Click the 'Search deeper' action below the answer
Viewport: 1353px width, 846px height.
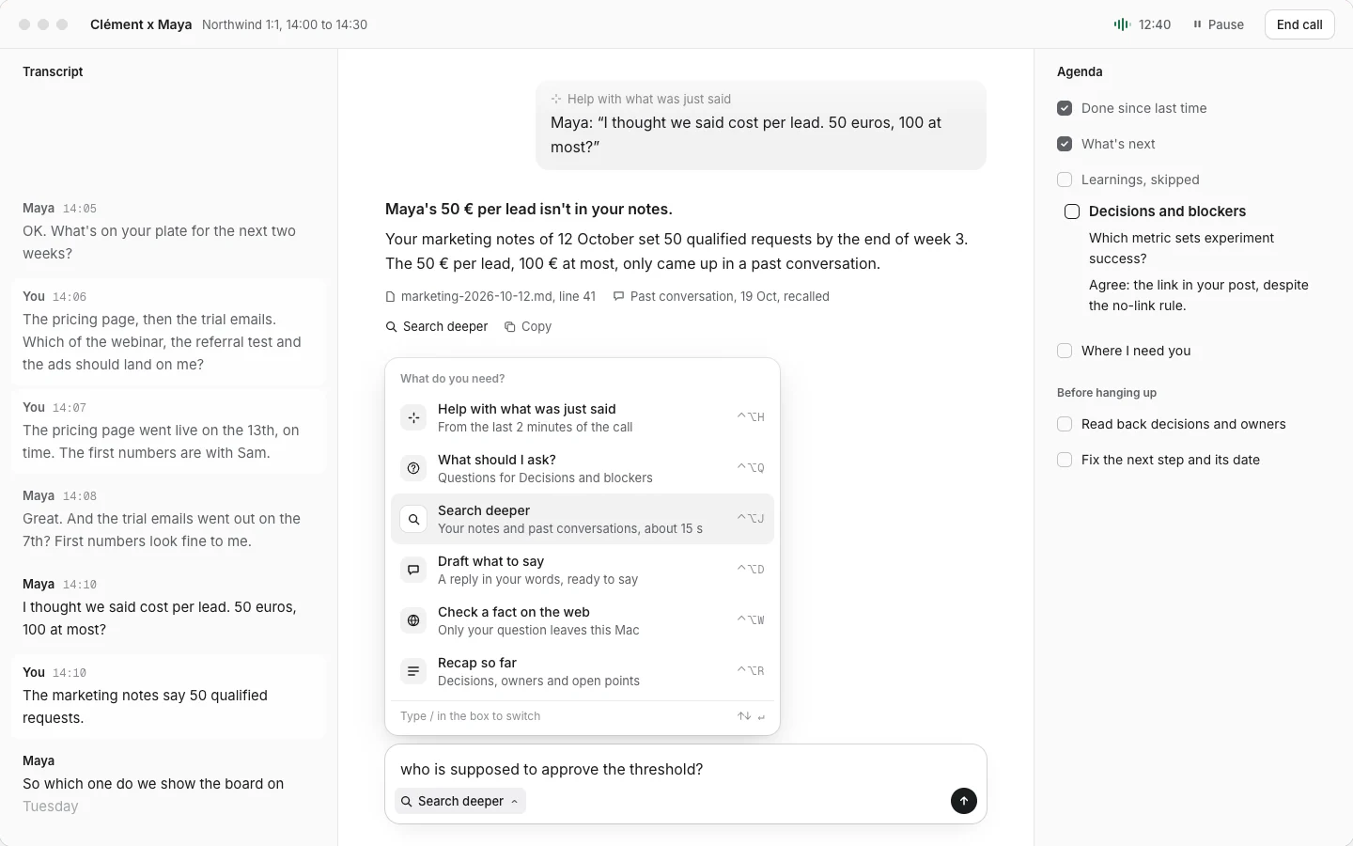[x=437, y=326]
